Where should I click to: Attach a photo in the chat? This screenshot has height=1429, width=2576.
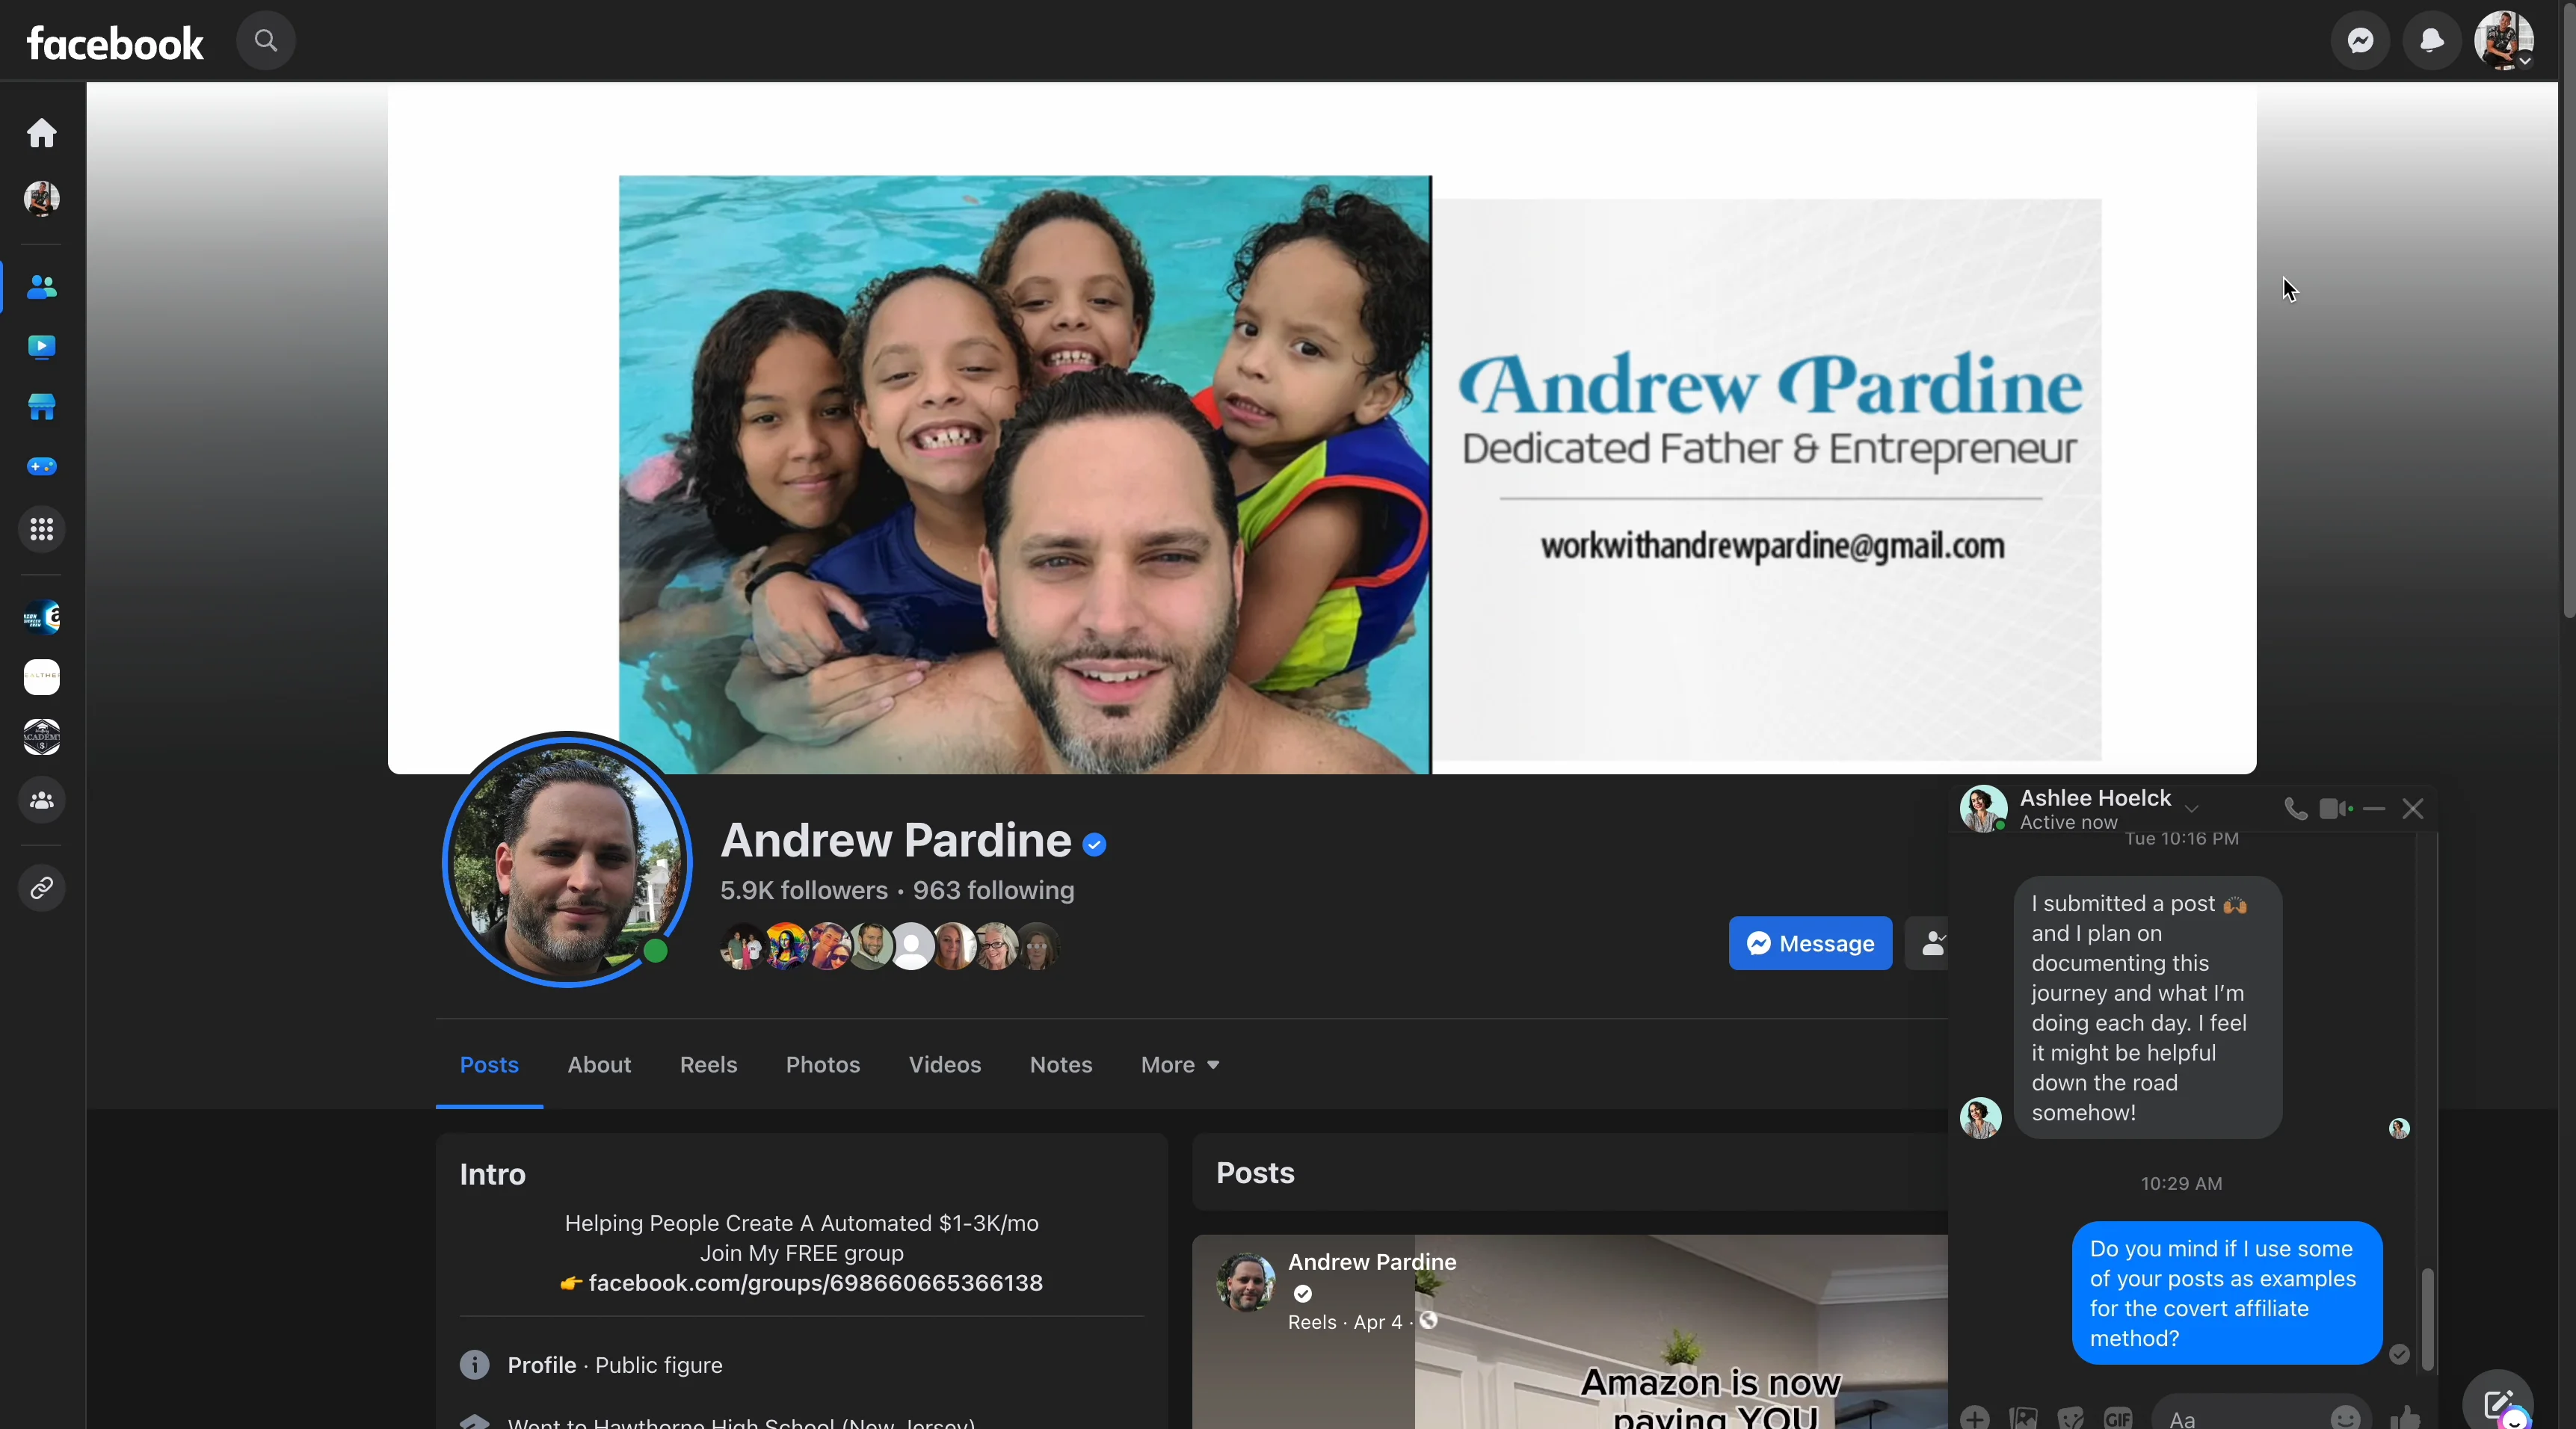(x=2023, y=1417)
